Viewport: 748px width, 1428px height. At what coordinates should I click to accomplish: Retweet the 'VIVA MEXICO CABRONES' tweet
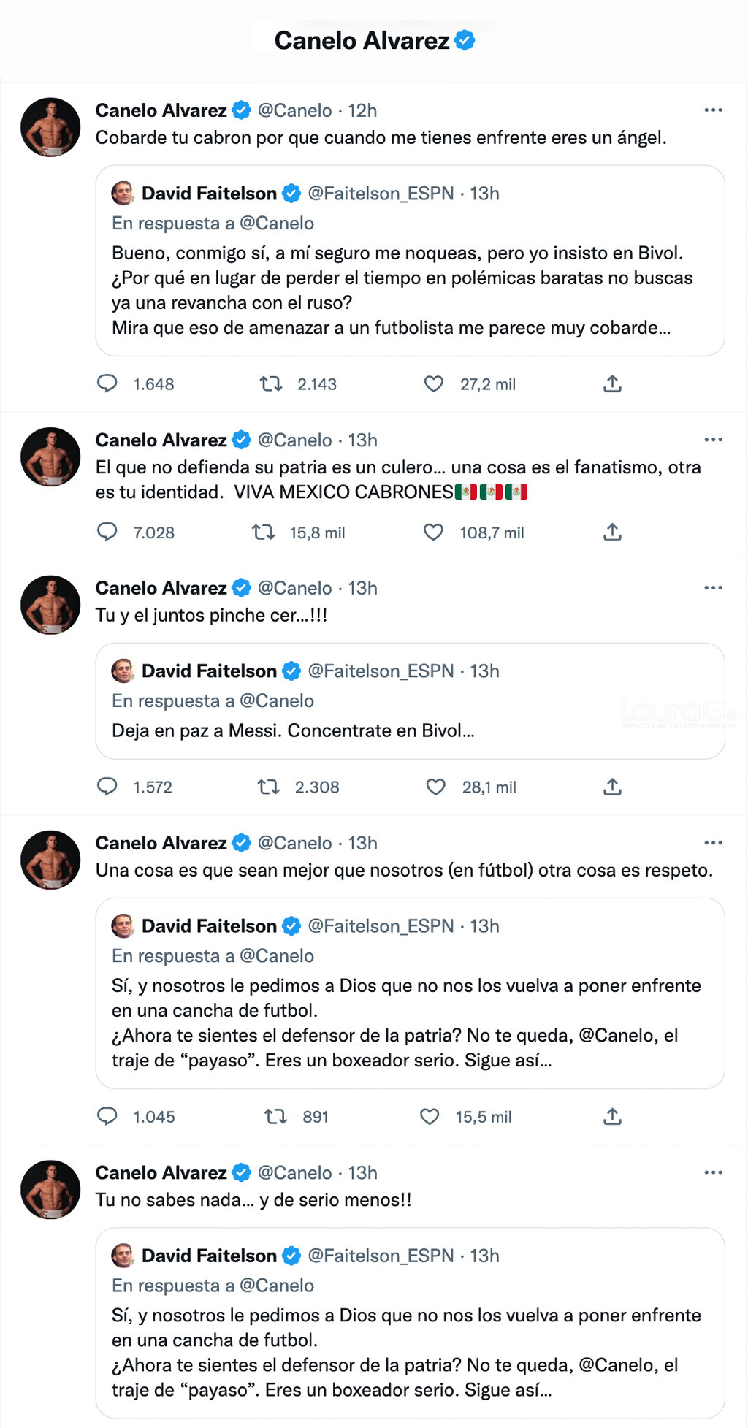(x=263, y=532)
